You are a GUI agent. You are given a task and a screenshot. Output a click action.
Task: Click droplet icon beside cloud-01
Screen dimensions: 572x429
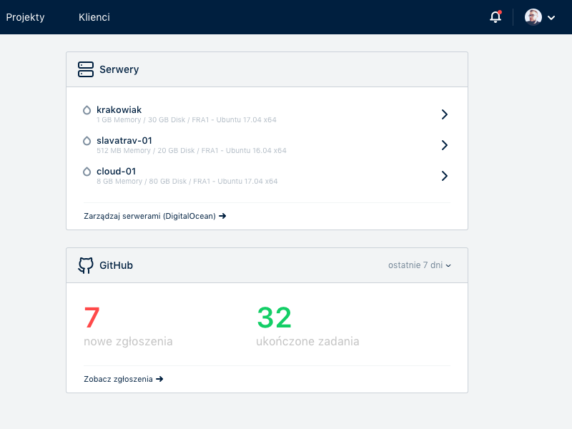click(87, 172)
